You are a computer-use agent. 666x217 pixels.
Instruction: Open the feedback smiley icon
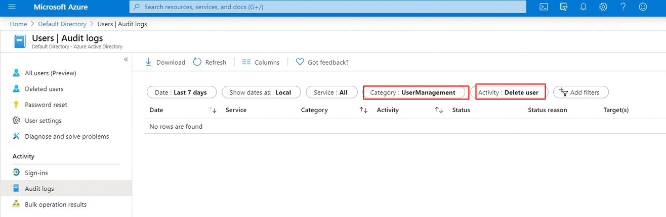643,7
